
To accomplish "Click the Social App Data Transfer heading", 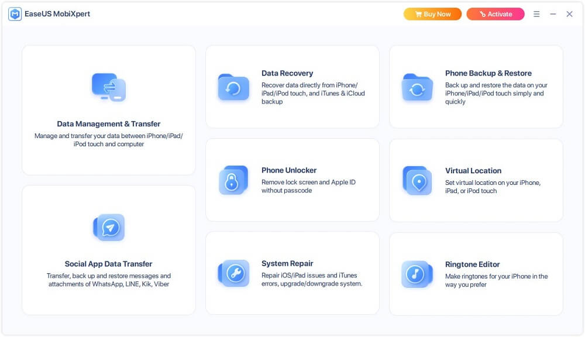I will pyautogui.click(x=109, y=264).
